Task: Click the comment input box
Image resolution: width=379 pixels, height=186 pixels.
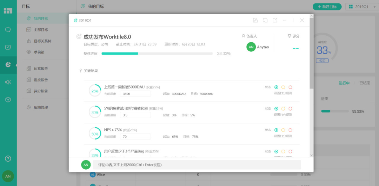Action: (x=197, y=165)
